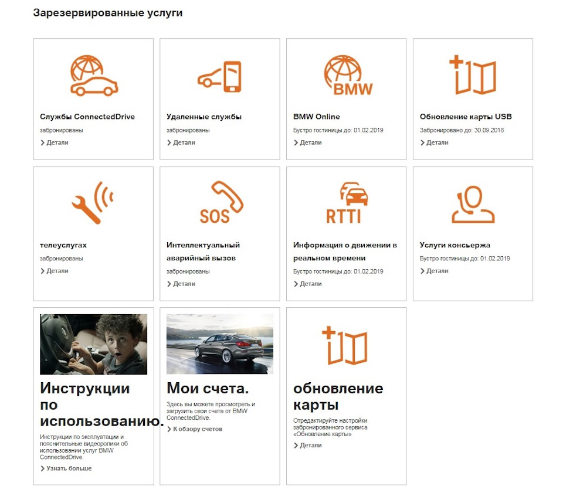
Task: Follow the К обзору счетов link
Action: pos(195,429)
